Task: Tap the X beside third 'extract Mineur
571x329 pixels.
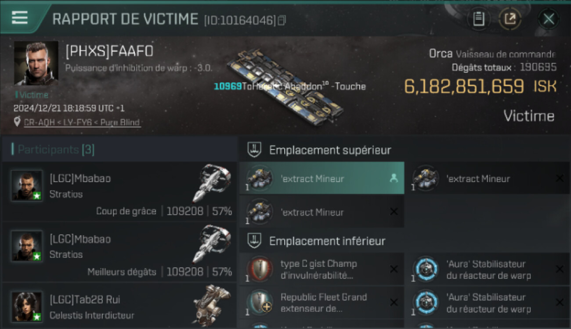Action: point(394,212)
